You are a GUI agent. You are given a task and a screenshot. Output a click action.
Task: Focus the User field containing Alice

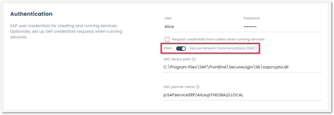pos(203,27)
